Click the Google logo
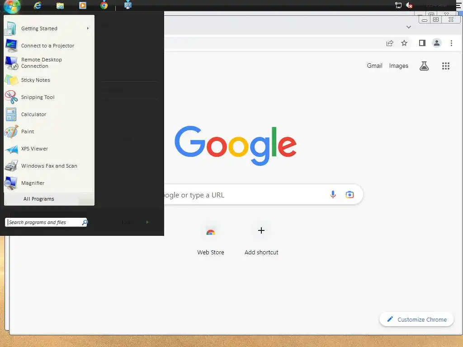 235,145
